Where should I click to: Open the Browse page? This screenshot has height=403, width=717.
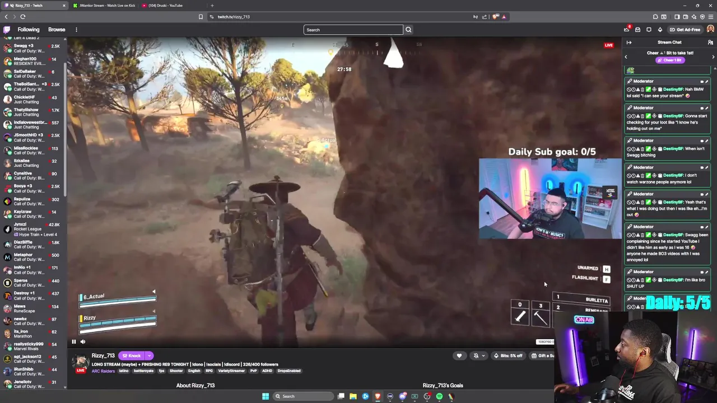(x=57, y=30)
